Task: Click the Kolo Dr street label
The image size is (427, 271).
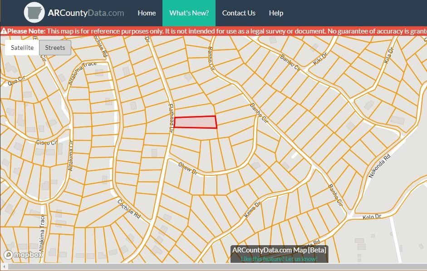Action: [372, 217]
